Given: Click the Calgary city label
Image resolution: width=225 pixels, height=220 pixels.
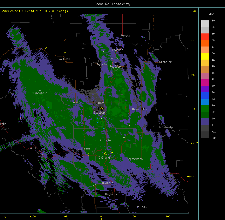Looking at the screenshot, I should coord(104,158).
